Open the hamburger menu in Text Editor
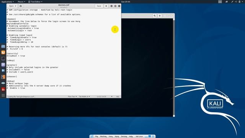 (x=106, y=6)
